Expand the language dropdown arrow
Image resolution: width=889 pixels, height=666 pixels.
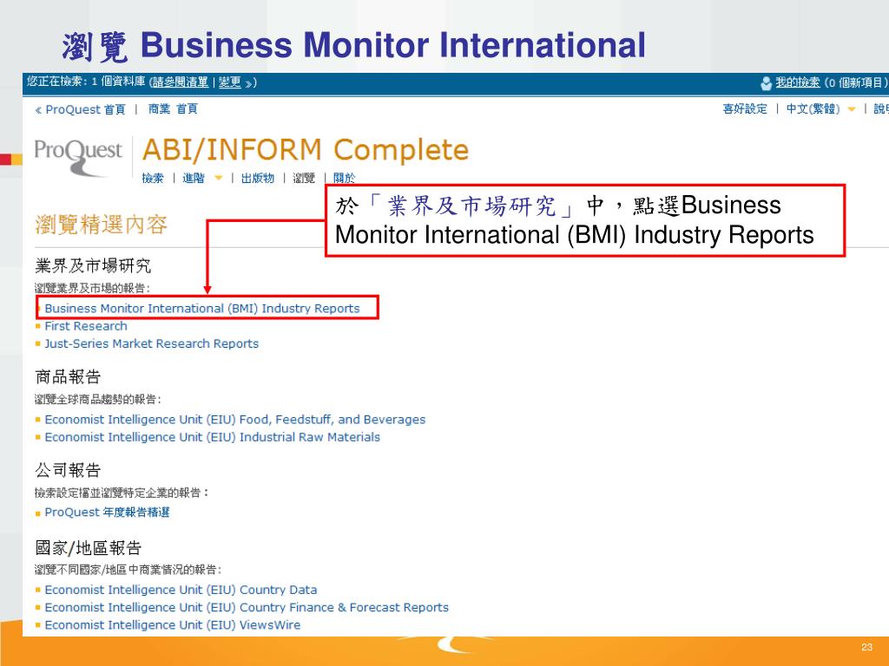pos(851,109)
